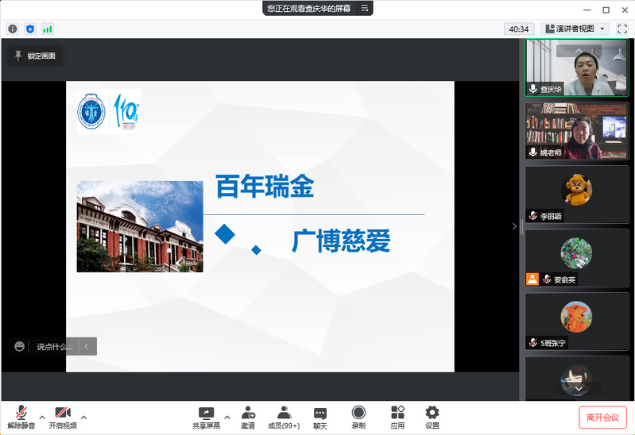Screen dimensions: 635x435
Task: Select 姚老师 video thumbnail
Action: point(577,131)
